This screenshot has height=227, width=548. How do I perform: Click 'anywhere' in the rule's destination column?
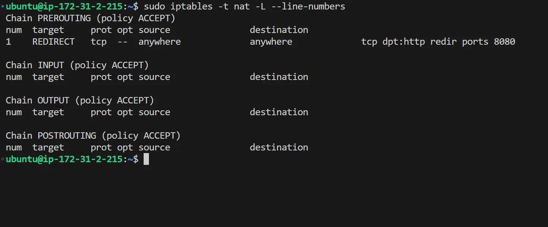click(271, 42)
